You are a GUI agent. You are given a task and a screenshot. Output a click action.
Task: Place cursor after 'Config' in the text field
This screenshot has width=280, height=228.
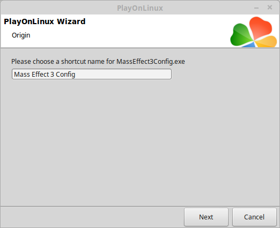point(76,75)
